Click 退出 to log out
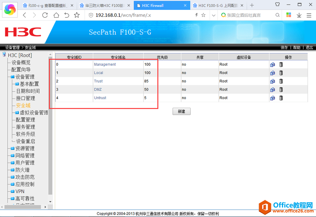The height and width of the screenshot is (217, 316). point(309,47)
